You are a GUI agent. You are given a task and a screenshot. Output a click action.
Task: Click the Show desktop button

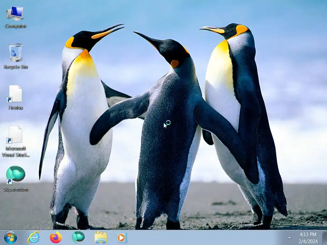pyautogui.click(x=324, y=237)
